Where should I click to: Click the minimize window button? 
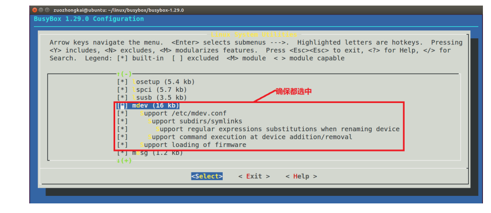pos(41,10)
